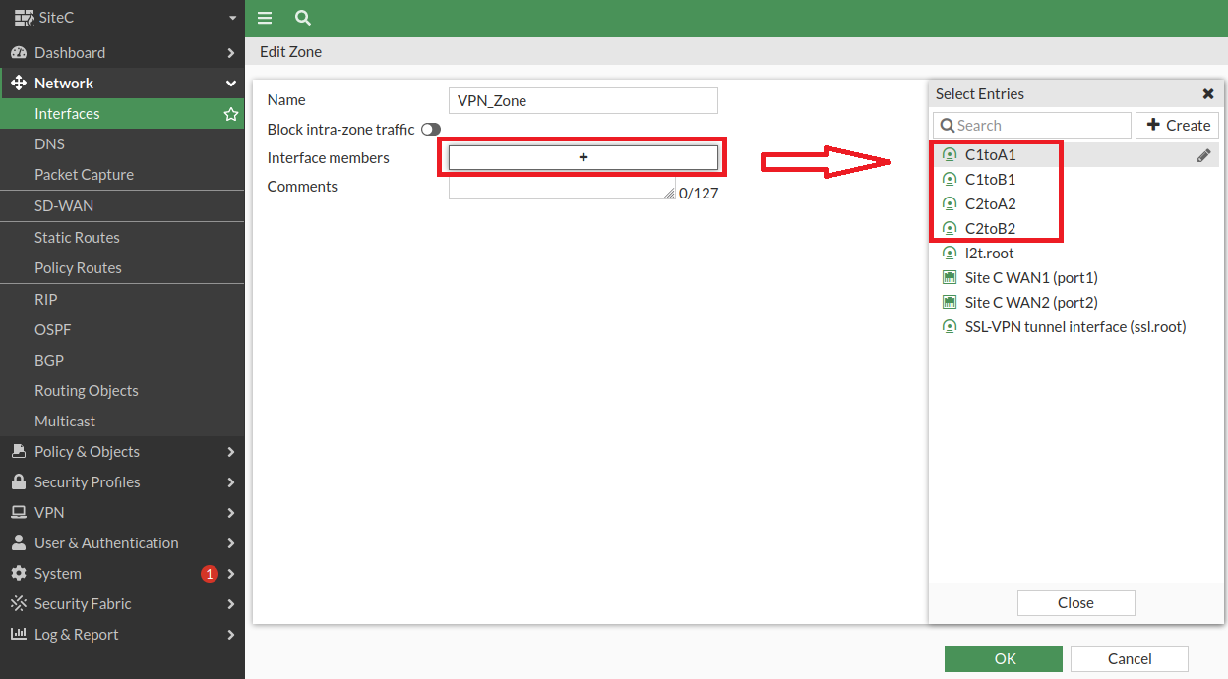
Task: Open the hamburger menu icon in the top bar
Action: point(264,18)
